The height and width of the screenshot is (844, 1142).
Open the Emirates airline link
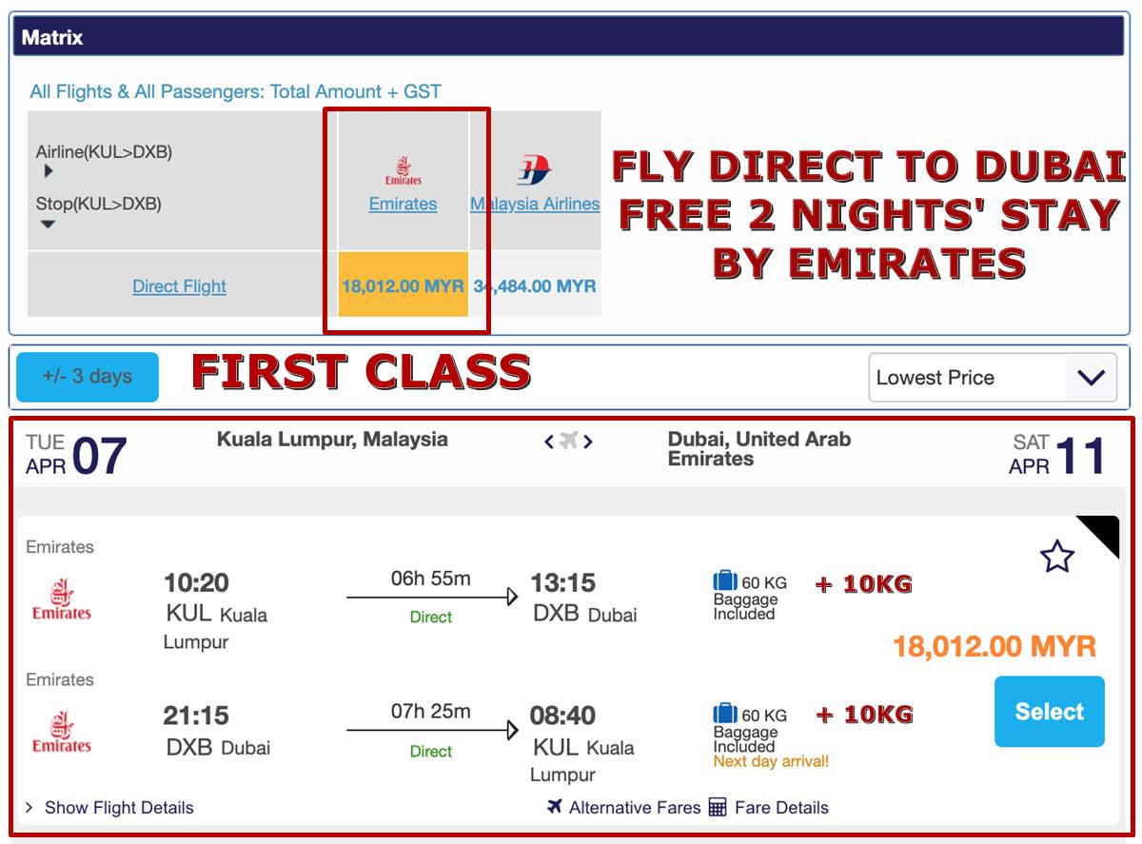[x=403, y=204]
